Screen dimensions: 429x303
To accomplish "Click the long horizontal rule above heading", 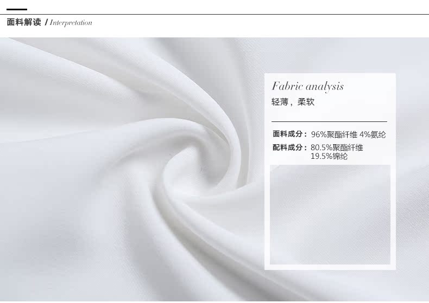I will pyautogui.click(x=214, y=14).
